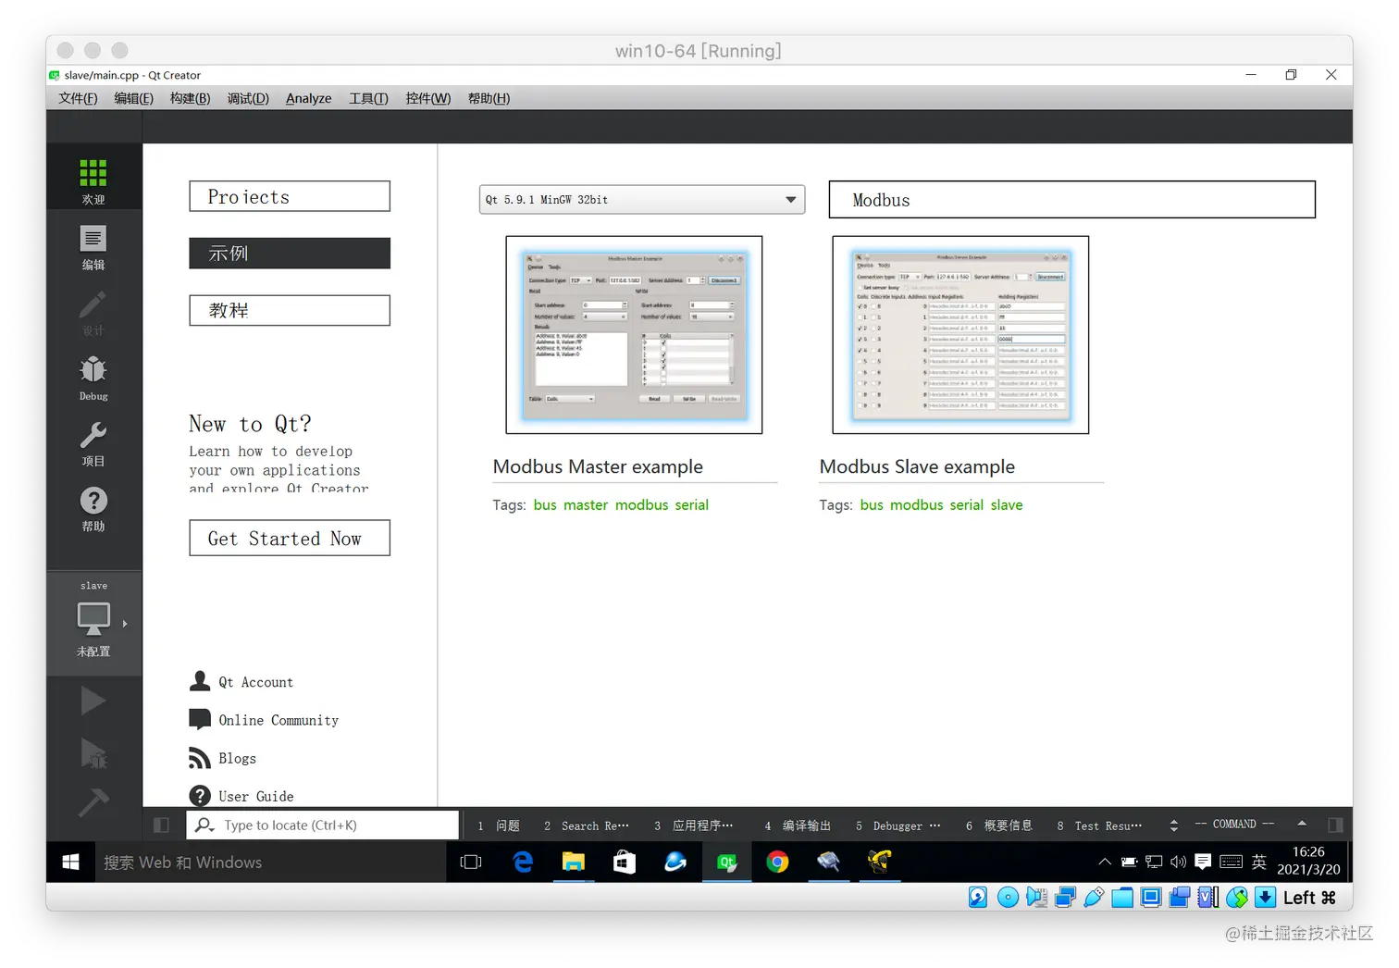Show hidden tray icons chevron

click(1105, 862)
